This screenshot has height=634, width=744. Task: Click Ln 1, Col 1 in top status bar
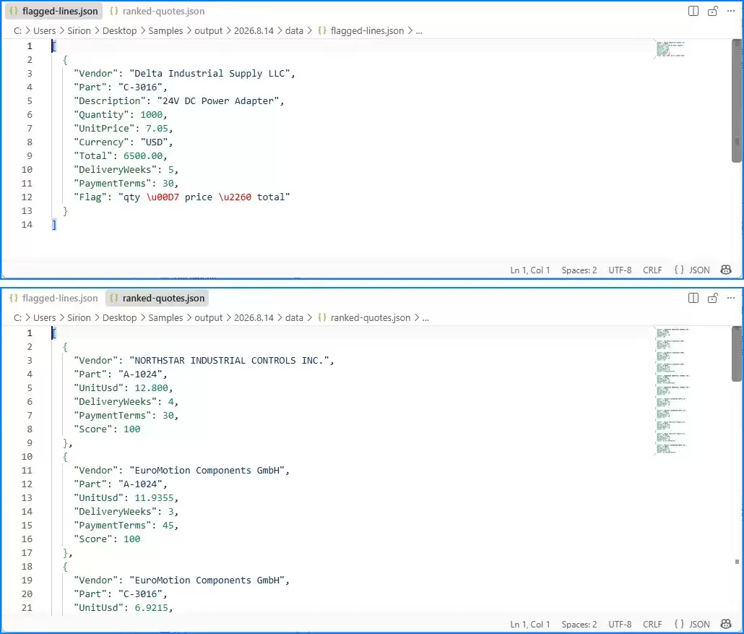(530, 270)
